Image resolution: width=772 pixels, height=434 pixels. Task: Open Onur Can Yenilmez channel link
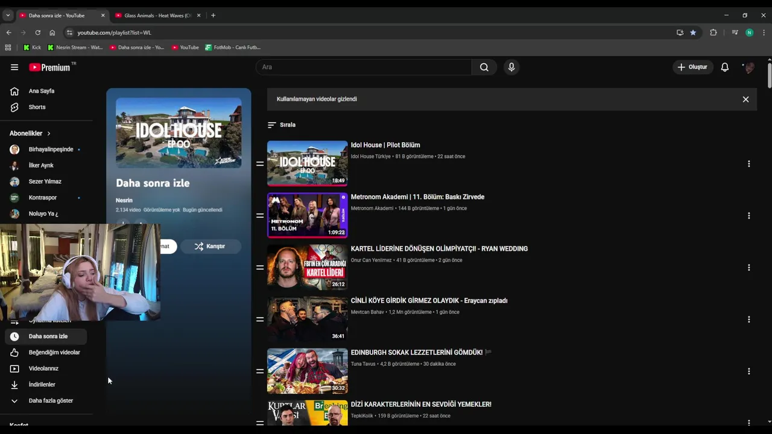pos(371,260)
